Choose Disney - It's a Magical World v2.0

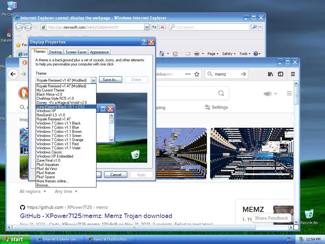66,103
